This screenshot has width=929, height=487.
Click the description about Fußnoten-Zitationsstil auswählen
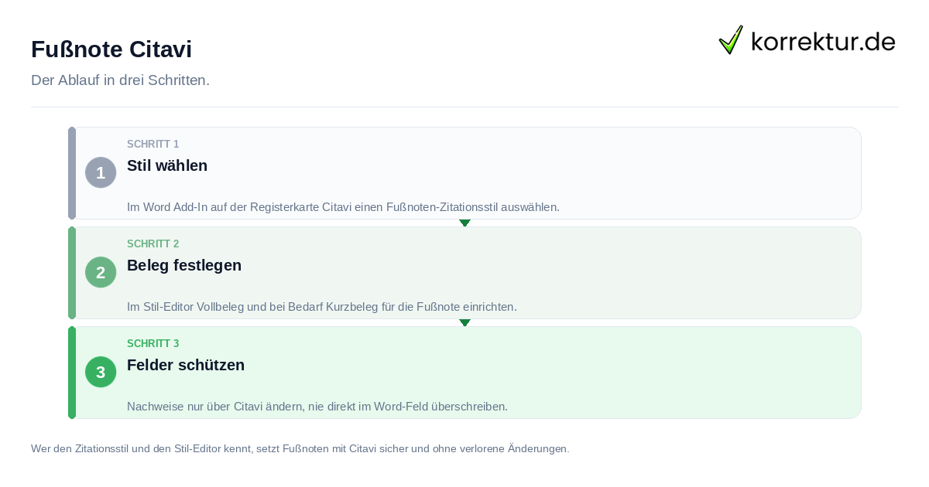pos(343,207)
